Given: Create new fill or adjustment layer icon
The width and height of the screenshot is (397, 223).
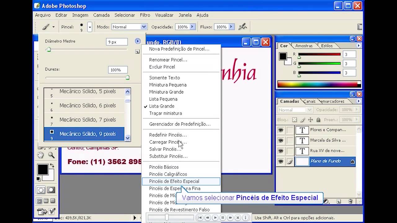Looking at the screenshot, I should [326, 201].
